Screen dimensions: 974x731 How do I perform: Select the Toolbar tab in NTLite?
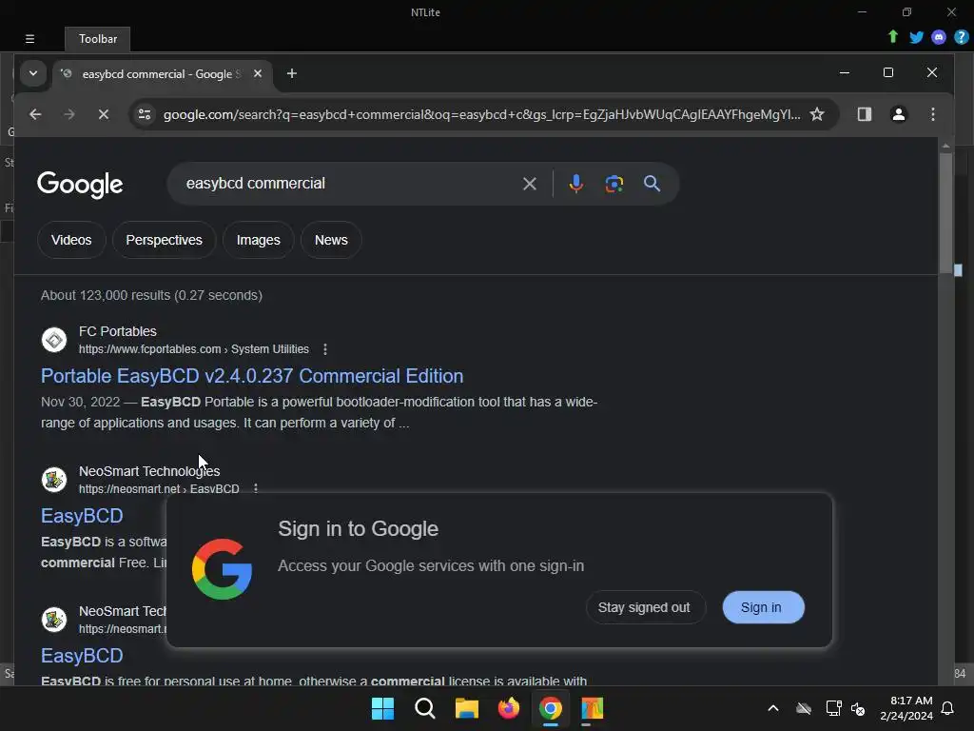(x=98, y=38)
